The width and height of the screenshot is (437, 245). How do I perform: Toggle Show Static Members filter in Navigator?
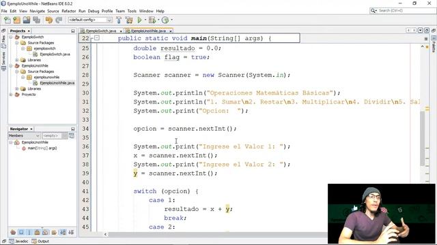[x=29, y=232]
